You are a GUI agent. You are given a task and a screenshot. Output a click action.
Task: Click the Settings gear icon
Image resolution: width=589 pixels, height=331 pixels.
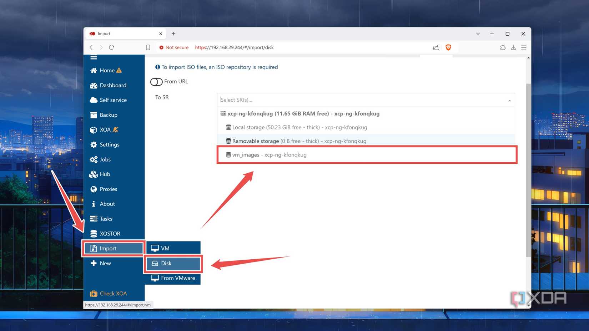click(94, 144)
